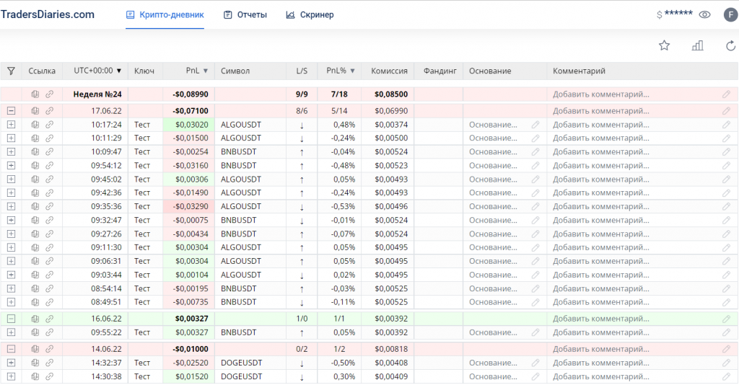The height and width of the screenshot is (385, 739).
Task: Click the Ключ column header
Action: (144, 71)
